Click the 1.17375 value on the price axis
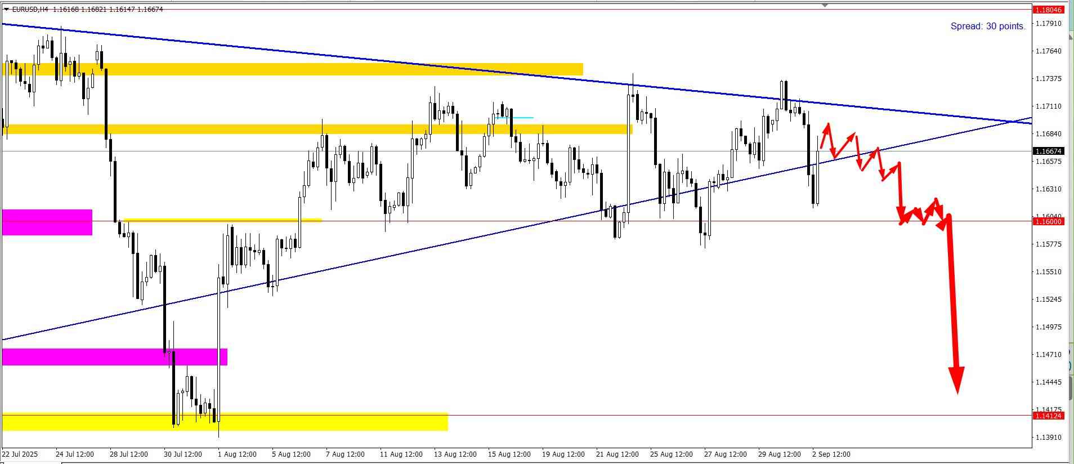Image resolution: width=1074 pixels, height=464 pixels. click(x=1049, y=79)
